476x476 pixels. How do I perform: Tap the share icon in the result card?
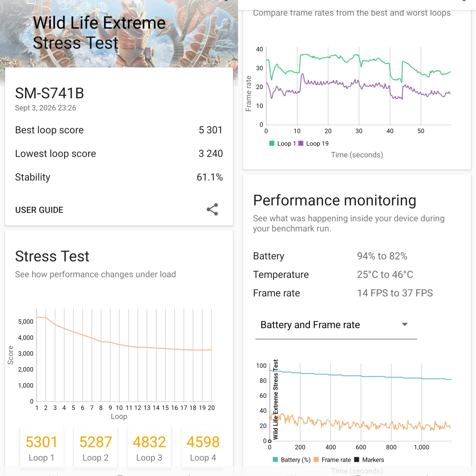coord(212,209)
